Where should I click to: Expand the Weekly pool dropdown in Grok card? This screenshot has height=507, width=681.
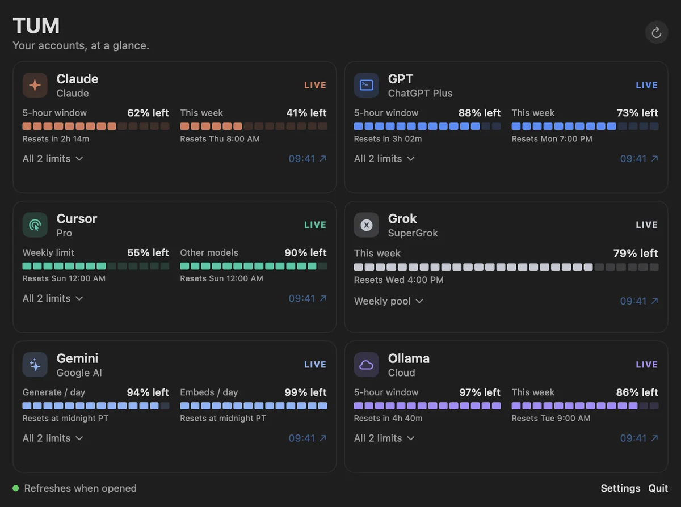pyautogui.click(x=389, y=301)
